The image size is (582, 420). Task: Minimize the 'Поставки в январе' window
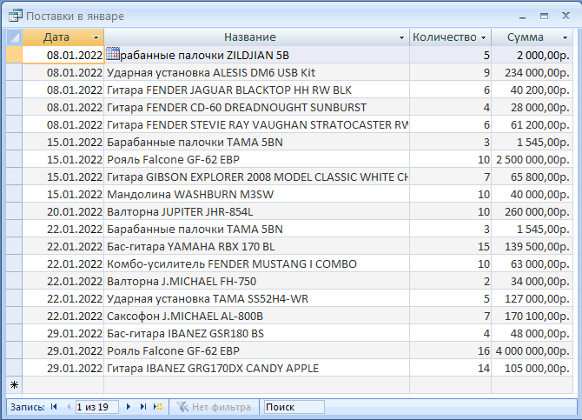pyautogui.click(x=523, y=17)
